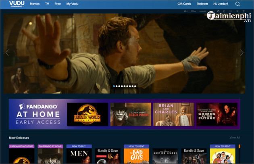This screenshot has height=164, width=254.
Task: Open Jurassic World Dominion banner tile
Action: (87, 114)
